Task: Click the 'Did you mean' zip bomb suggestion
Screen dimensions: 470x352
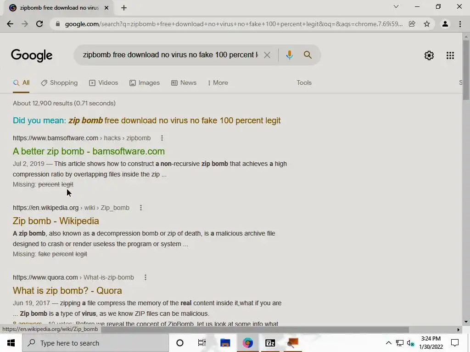Action: (174, 121)
